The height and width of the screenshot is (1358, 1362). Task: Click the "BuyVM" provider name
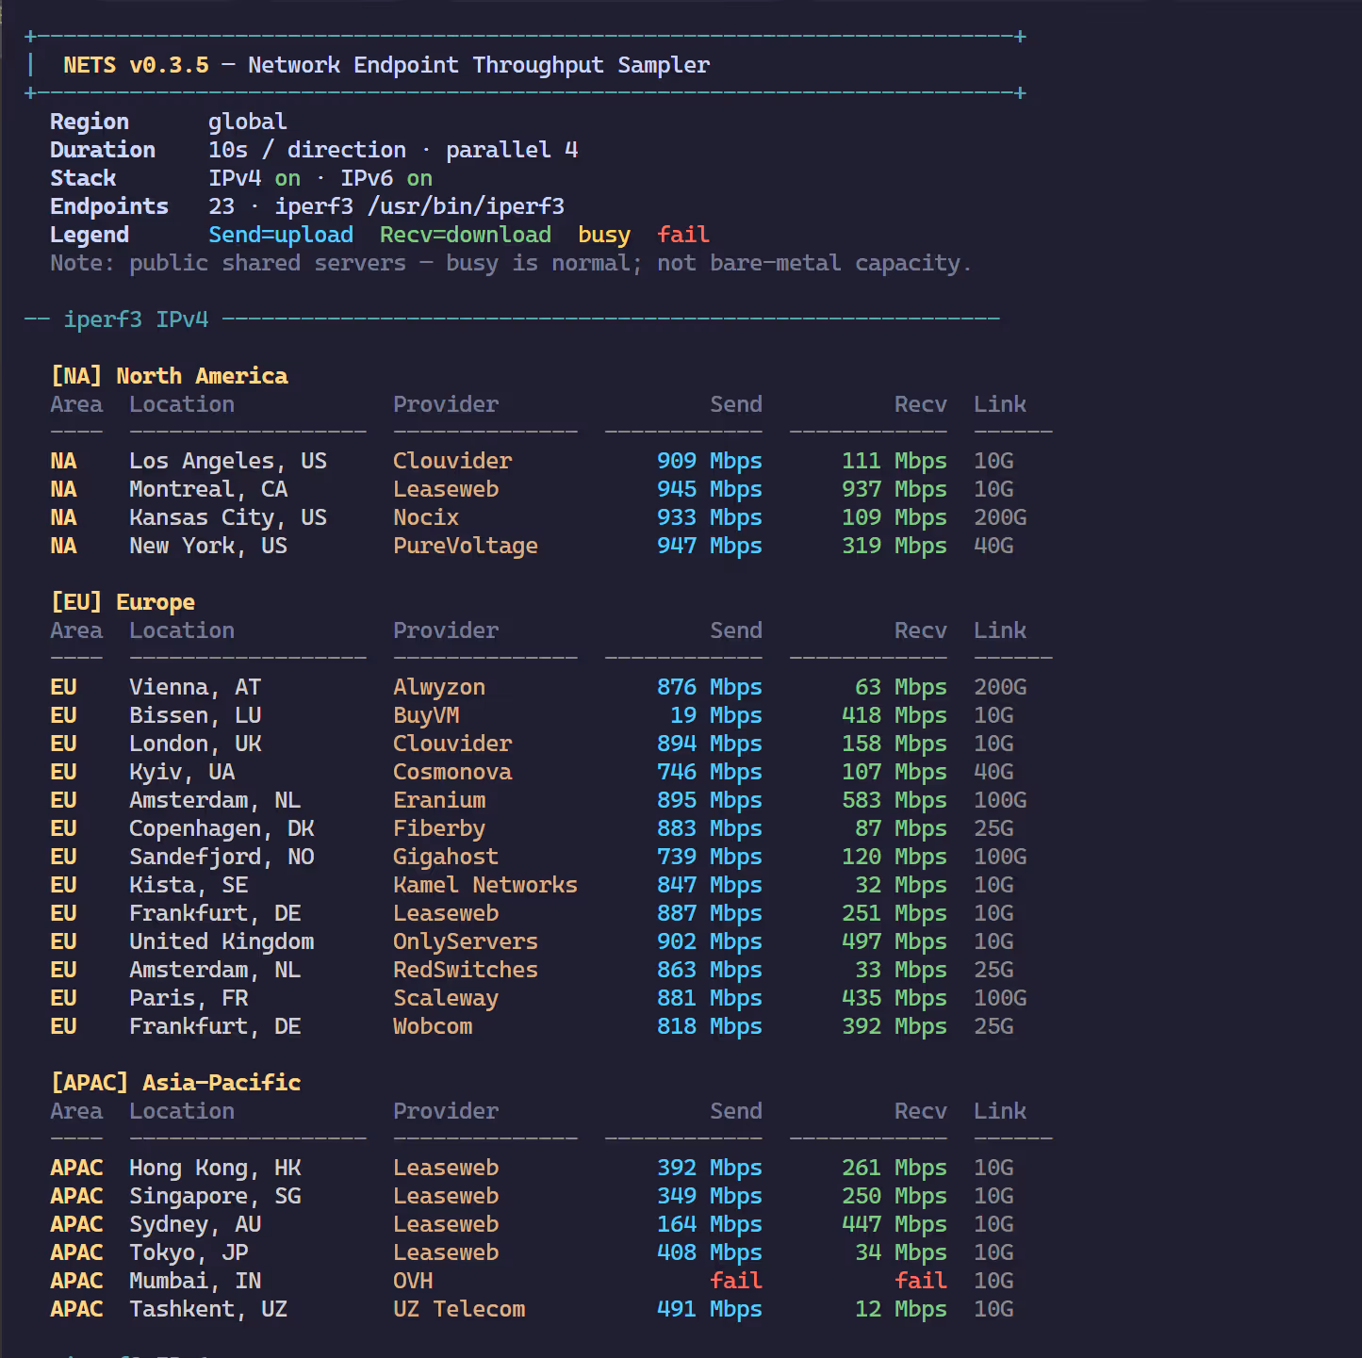426,715
